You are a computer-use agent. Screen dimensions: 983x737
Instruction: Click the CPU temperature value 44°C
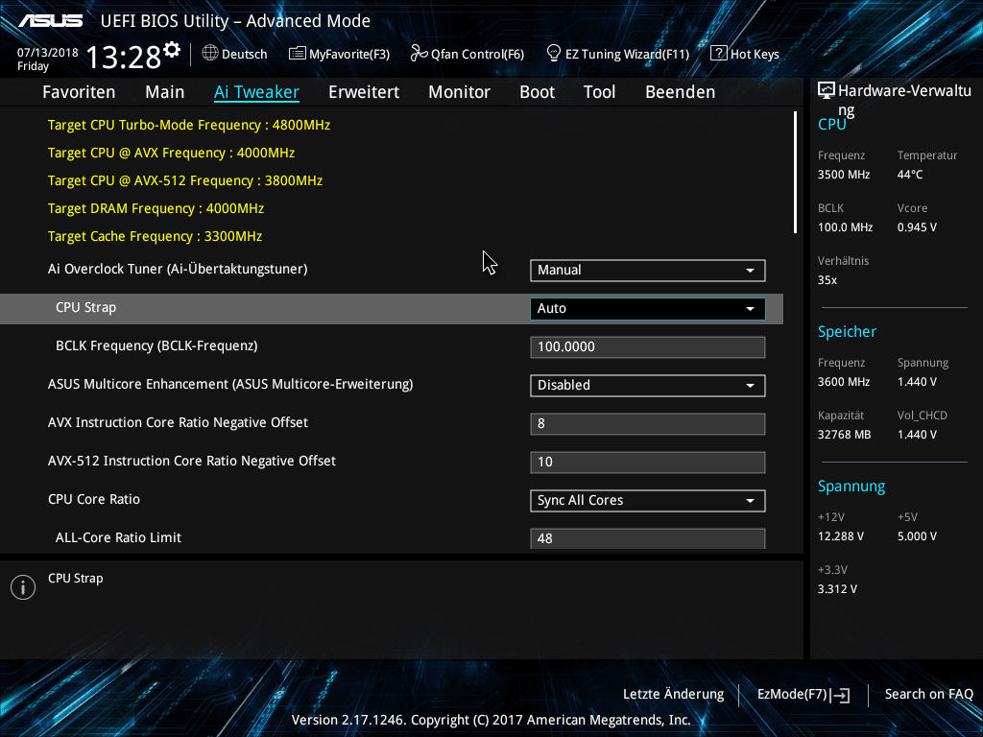tap(910, 175)
